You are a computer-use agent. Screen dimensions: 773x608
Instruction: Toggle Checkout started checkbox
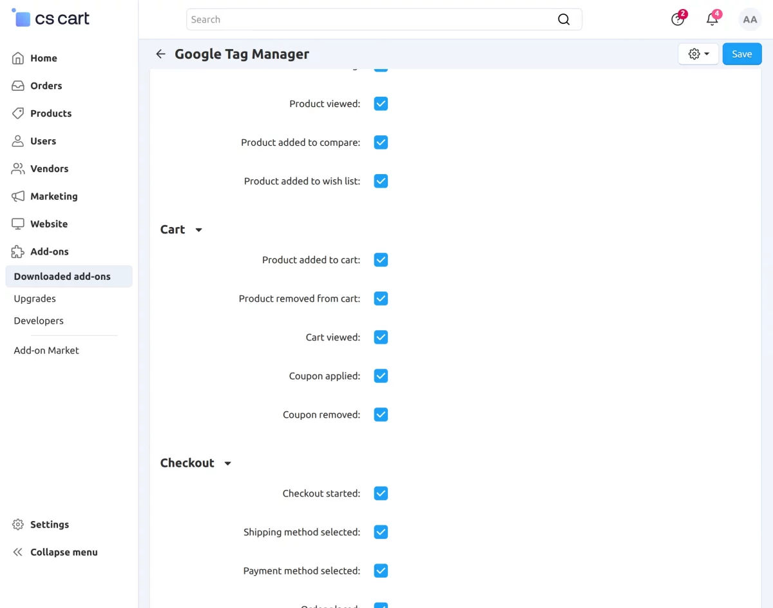click(381, 493)
